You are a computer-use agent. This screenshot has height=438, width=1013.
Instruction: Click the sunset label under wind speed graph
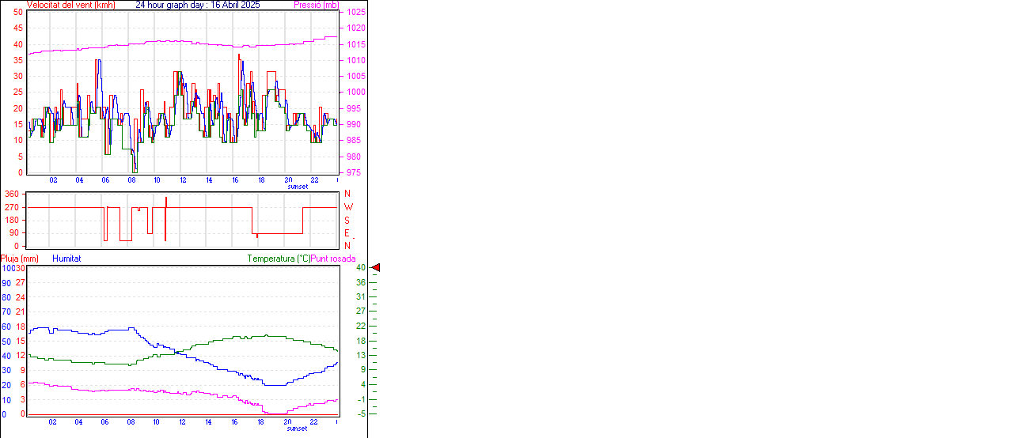pos(298,187)
